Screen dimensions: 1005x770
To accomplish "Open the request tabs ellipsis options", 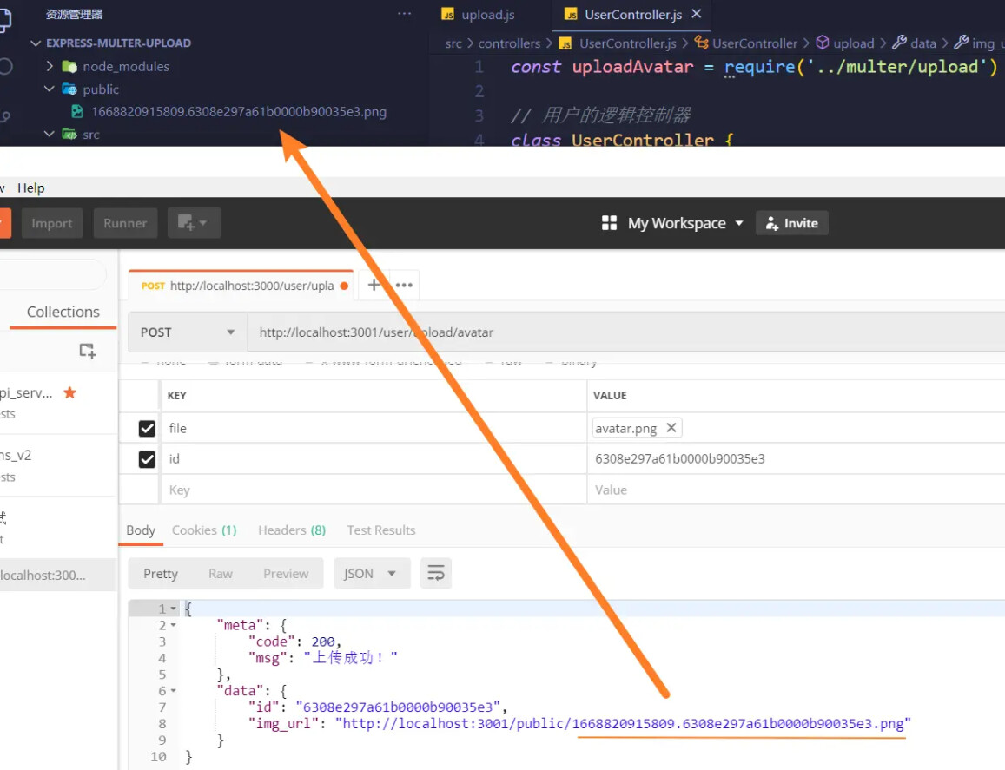I will 404,285.
